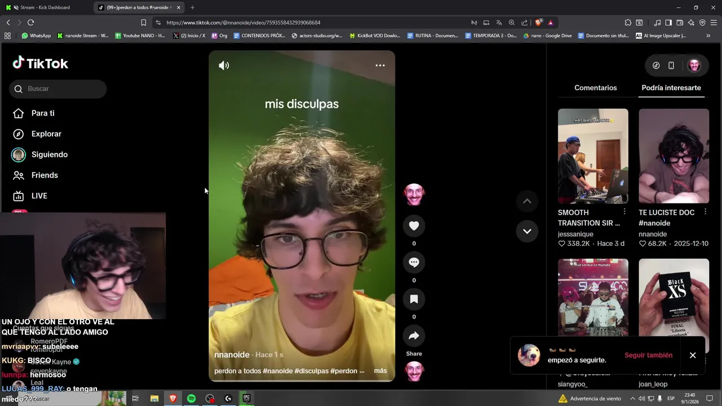722x406 pixels.
Task: Open the browser hamburger menu
Action: [714, 23]
